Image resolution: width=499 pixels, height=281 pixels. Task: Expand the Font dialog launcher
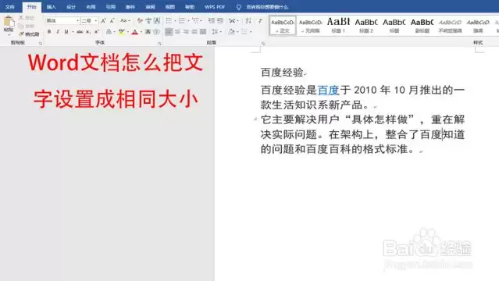[x=160, y=43]
